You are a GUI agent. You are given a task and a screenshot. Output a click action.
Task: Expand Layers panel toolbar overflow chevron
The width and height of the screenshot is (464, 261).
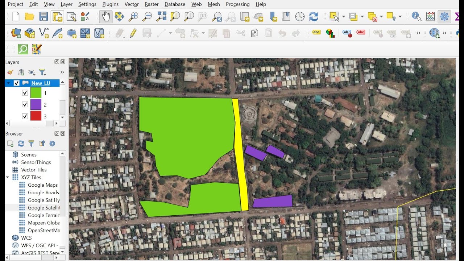(62, 72)
